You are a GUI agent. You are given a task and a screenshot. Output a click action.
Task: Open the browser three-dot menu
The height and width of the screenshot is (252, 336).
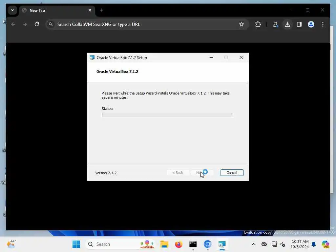pyautogui.click(x=323, y=24)
